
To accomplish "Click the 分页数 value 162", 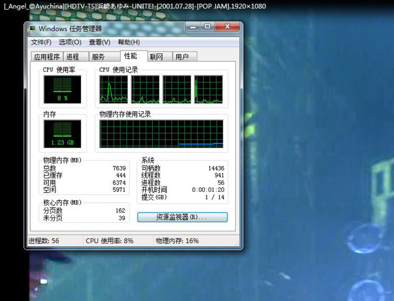I will (x=120, y=210).
